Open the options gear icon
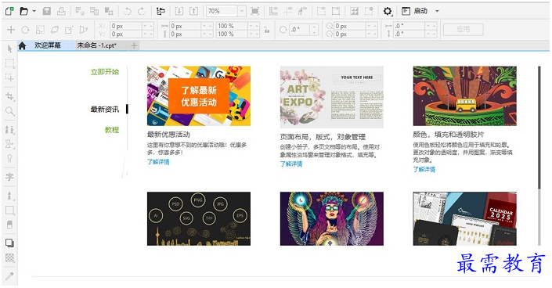The height and width of the screenshot is (288, 552). click(388, 11)
